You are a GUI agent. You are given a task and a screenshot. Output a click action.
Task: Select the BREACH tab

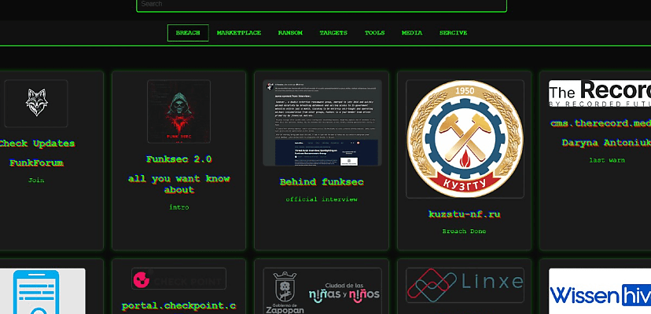click(188, 33)
